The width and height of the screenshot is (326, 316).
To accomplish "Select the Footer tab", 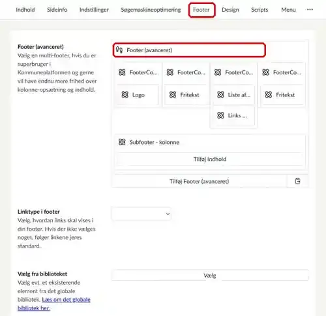I will (201, 10).
